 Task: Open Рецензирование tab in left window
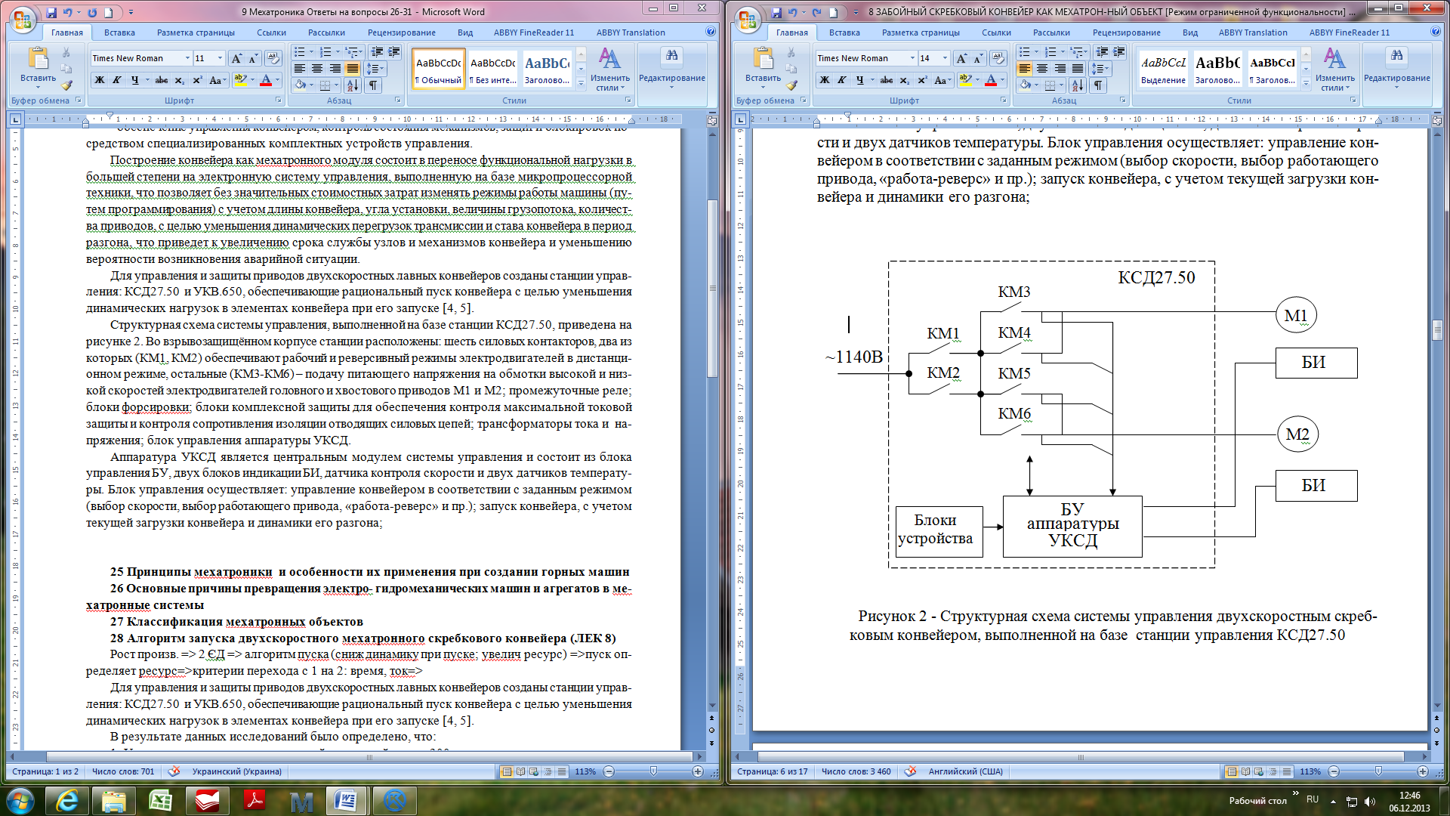click(x=401, y=32)
